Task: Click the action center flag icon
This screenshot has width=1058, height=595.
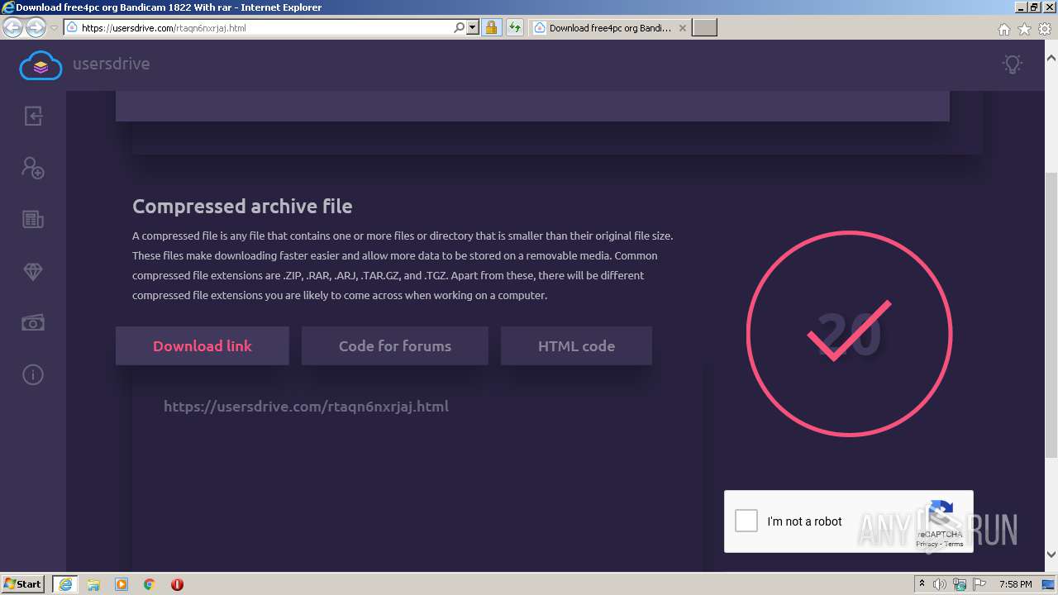Action: [x=979, y=584]
